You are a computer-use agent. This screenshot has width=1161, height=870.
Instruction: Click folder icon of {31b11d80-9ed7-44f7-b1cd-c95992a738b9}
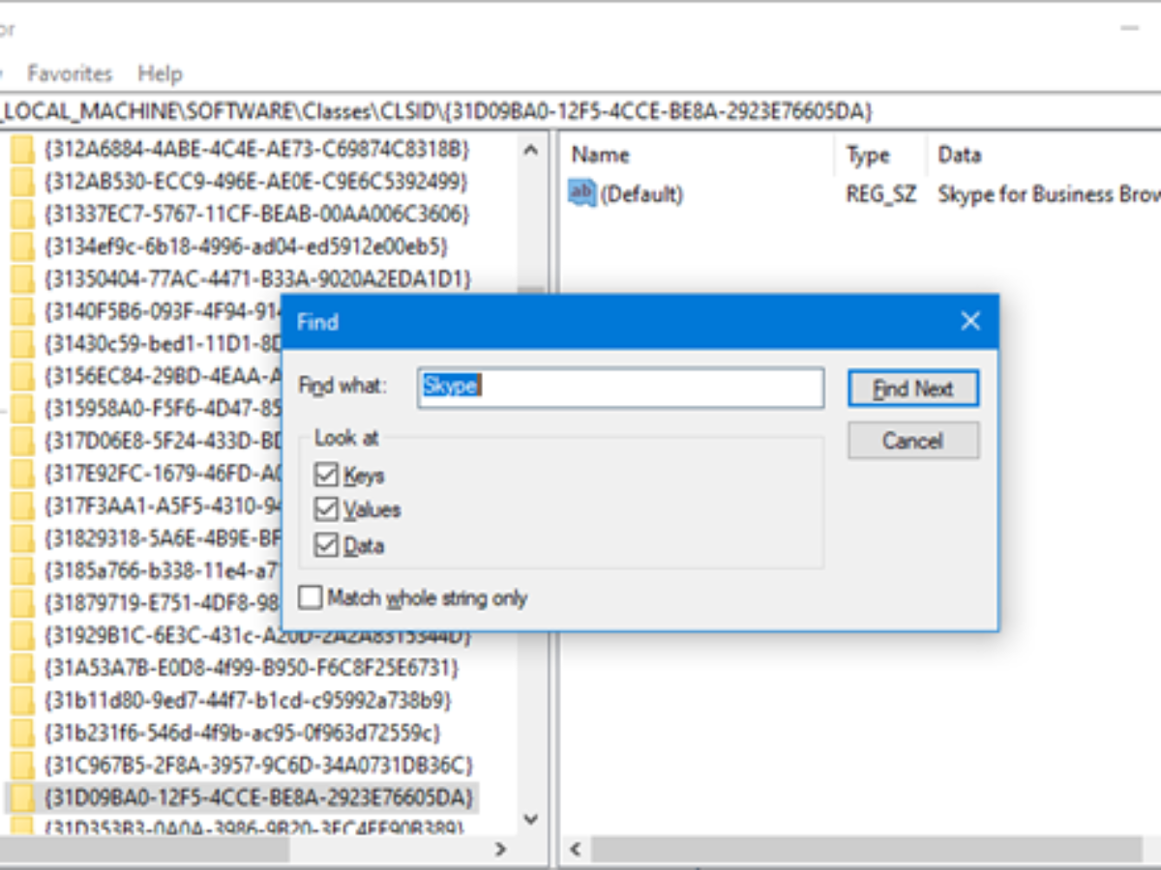pos(22,700)
